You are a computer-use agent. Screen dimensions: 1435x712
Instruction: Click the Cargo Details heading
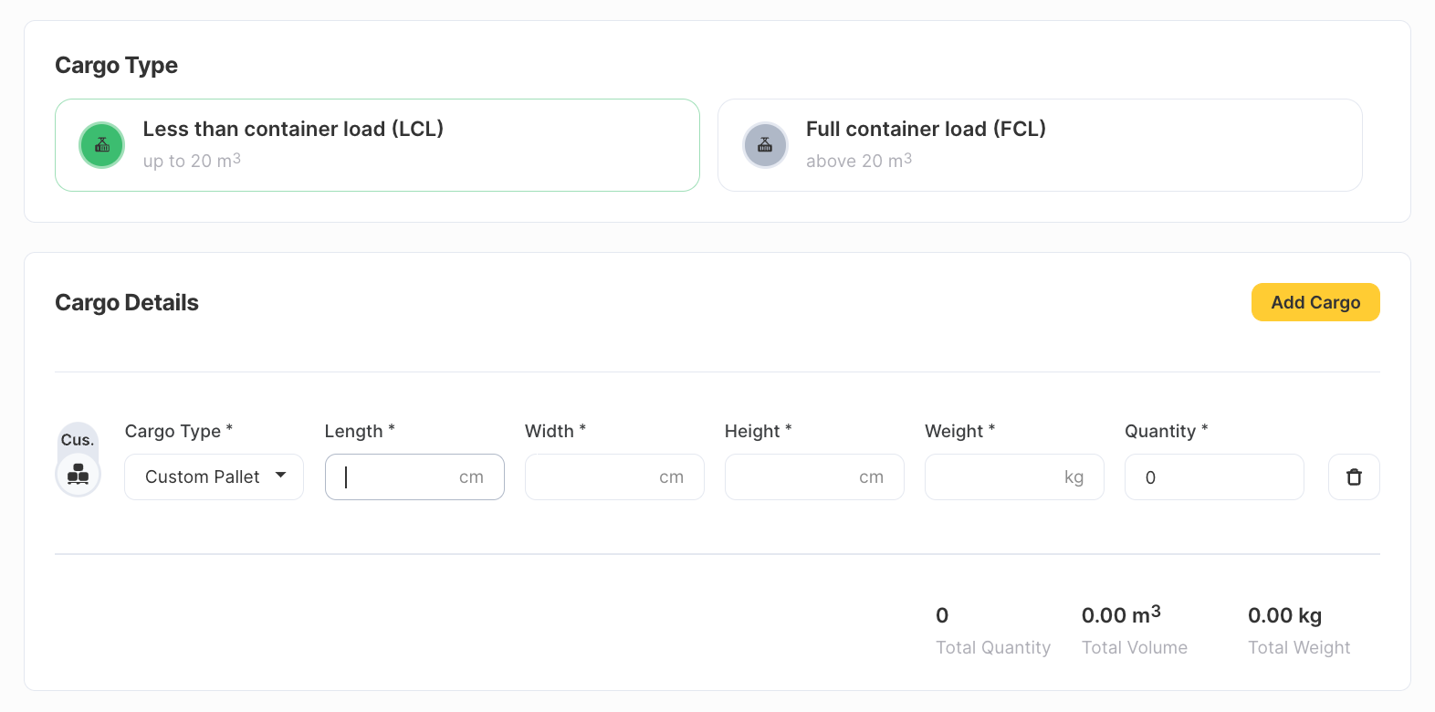coord(127,303)
